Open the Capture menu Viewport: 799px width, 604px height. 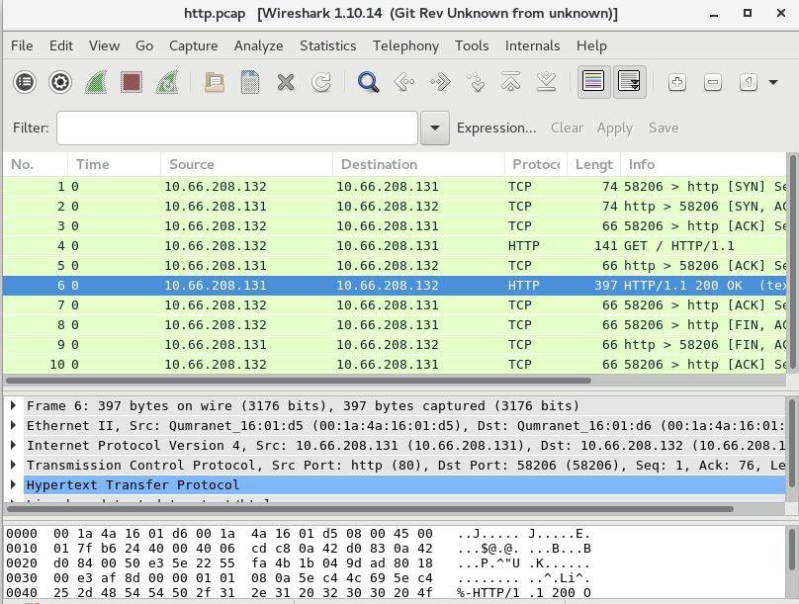pyautogui.click(x=193, y=45)
